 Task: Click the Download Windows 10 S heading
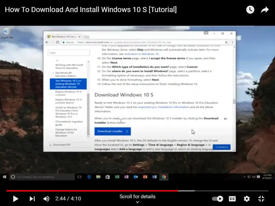124,95
